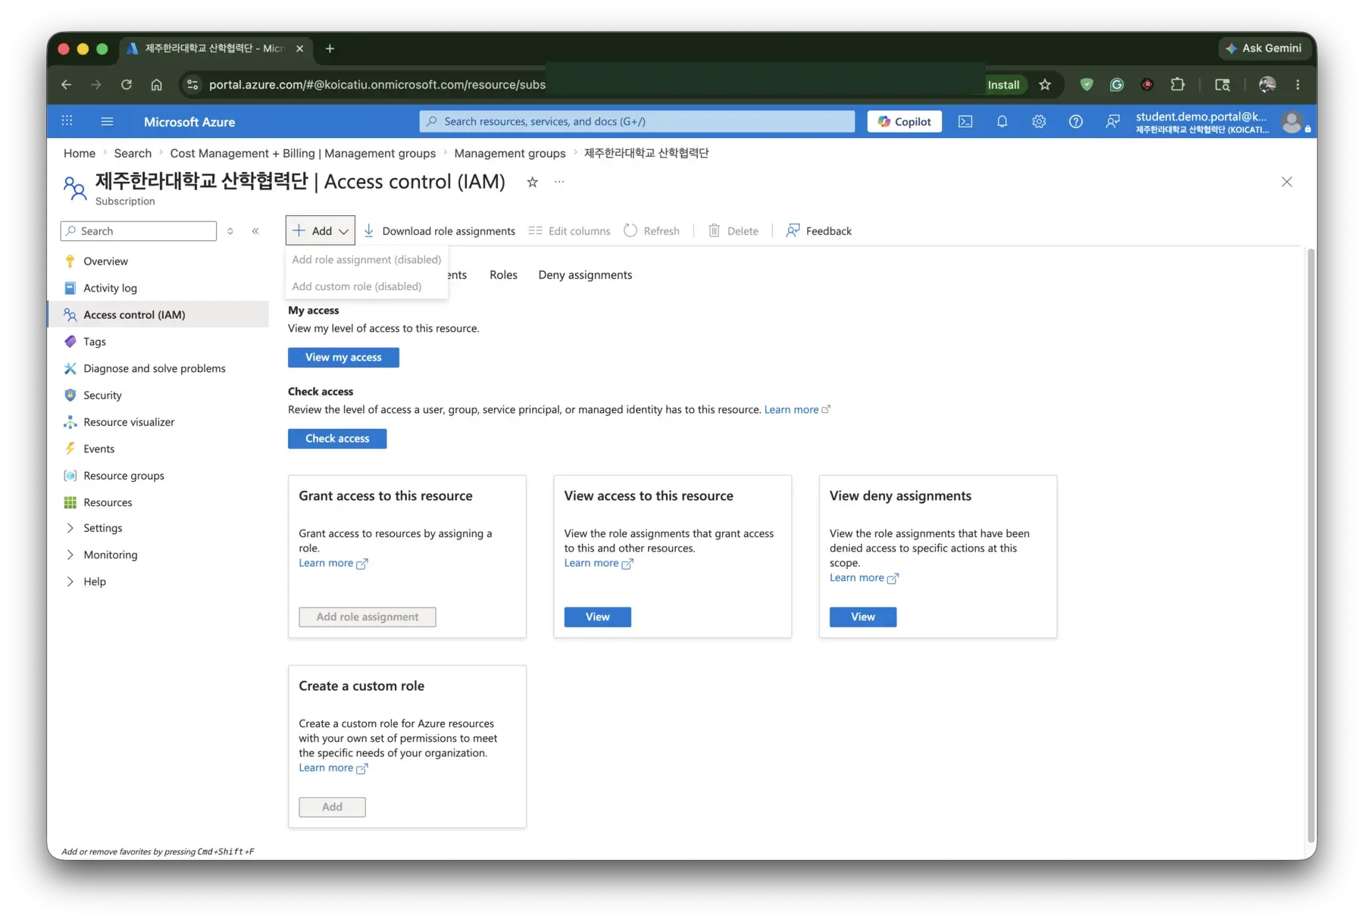1364x922 pixels.
Task: Open Resources in the side menu
Action: click(x=158, y=502)
